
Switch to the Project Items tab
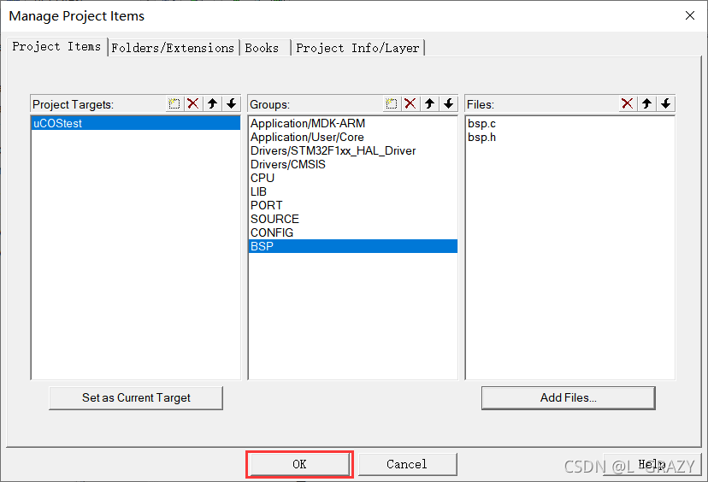pyautogui.click(x=57, y=46)
